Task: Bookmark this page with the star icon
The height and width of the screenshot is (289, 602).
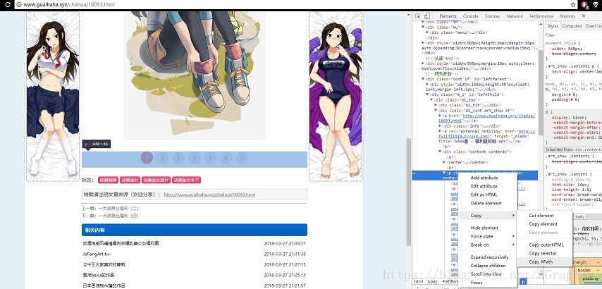Action: click(573, 5)
